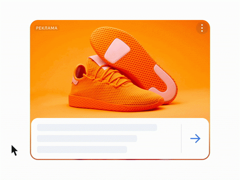Click the vertical divider beside the arrow
Image resolution: width=240 pixels, height=180 pixels.
coord(181,138)
